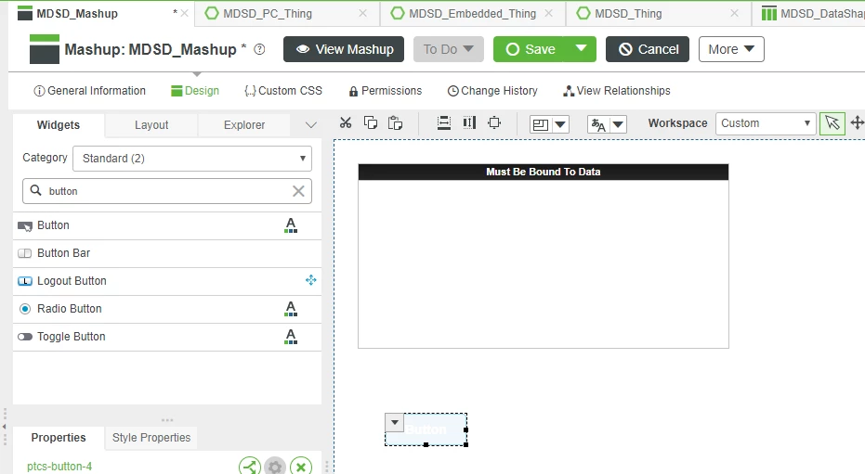The image size is (865, 474).
Task: Click the Logout Button responsive arrows icon
Action: click(311, 280)
